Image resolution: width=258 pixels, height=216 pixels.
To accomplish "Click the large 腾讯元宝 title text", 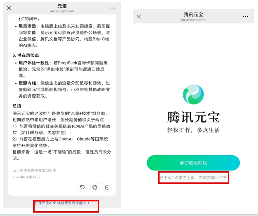I will pyautogui.click(x=193, y=117).
